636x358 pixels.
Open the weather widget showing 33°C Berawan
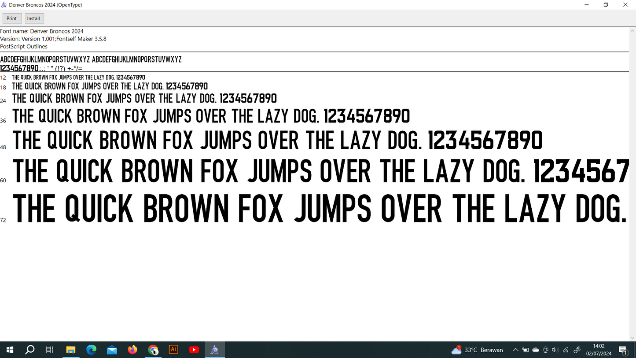477,350
